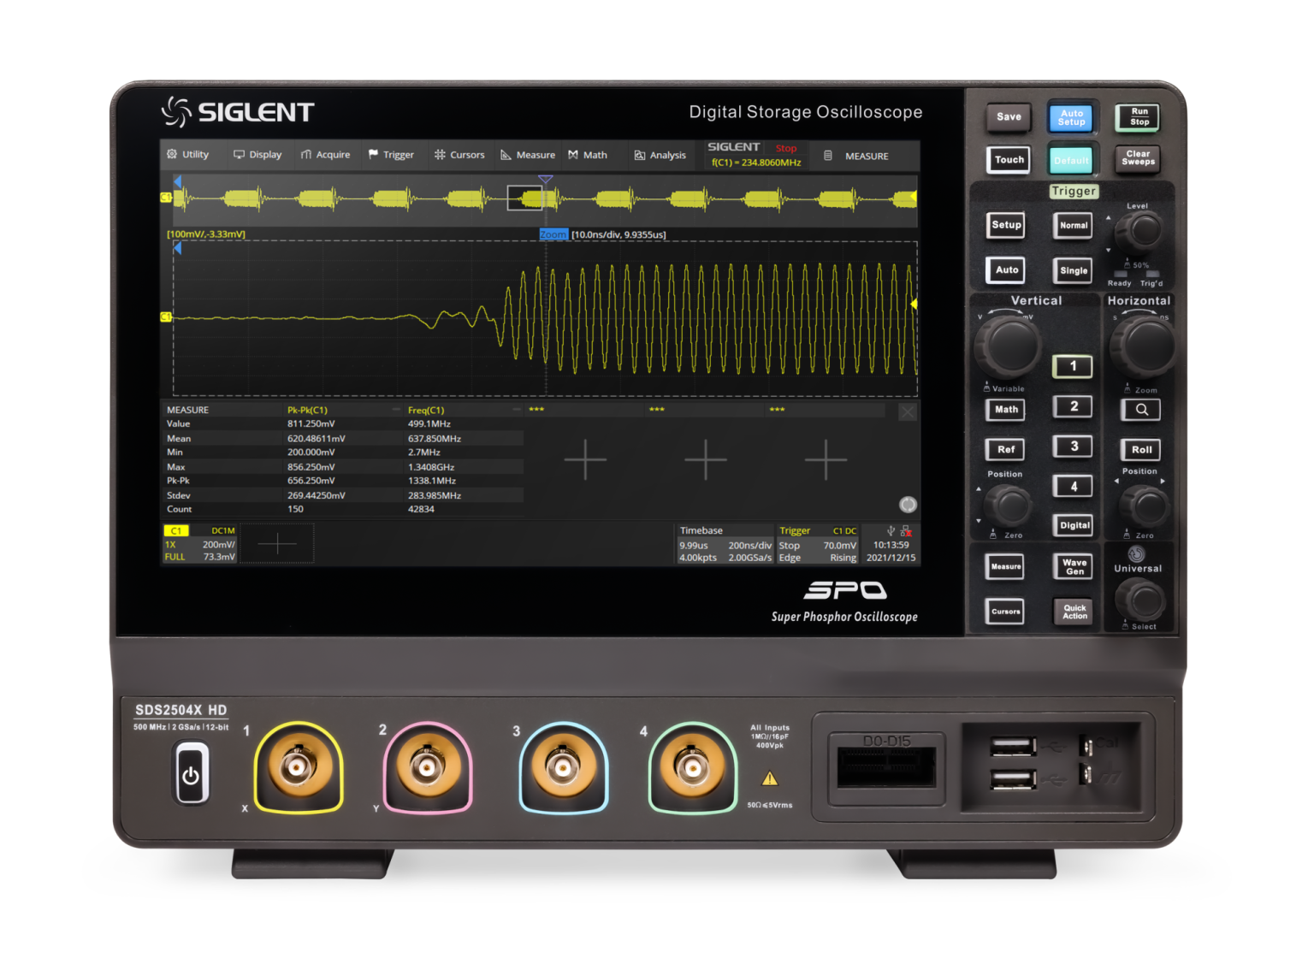
Task: Add measurement in first empty plus slot
Action: coord(585,459)
